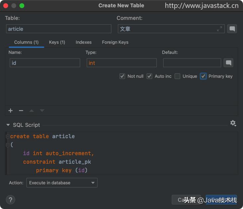
Task: Click the 'primary key (id)' script line
Action: tap(62, 171)
